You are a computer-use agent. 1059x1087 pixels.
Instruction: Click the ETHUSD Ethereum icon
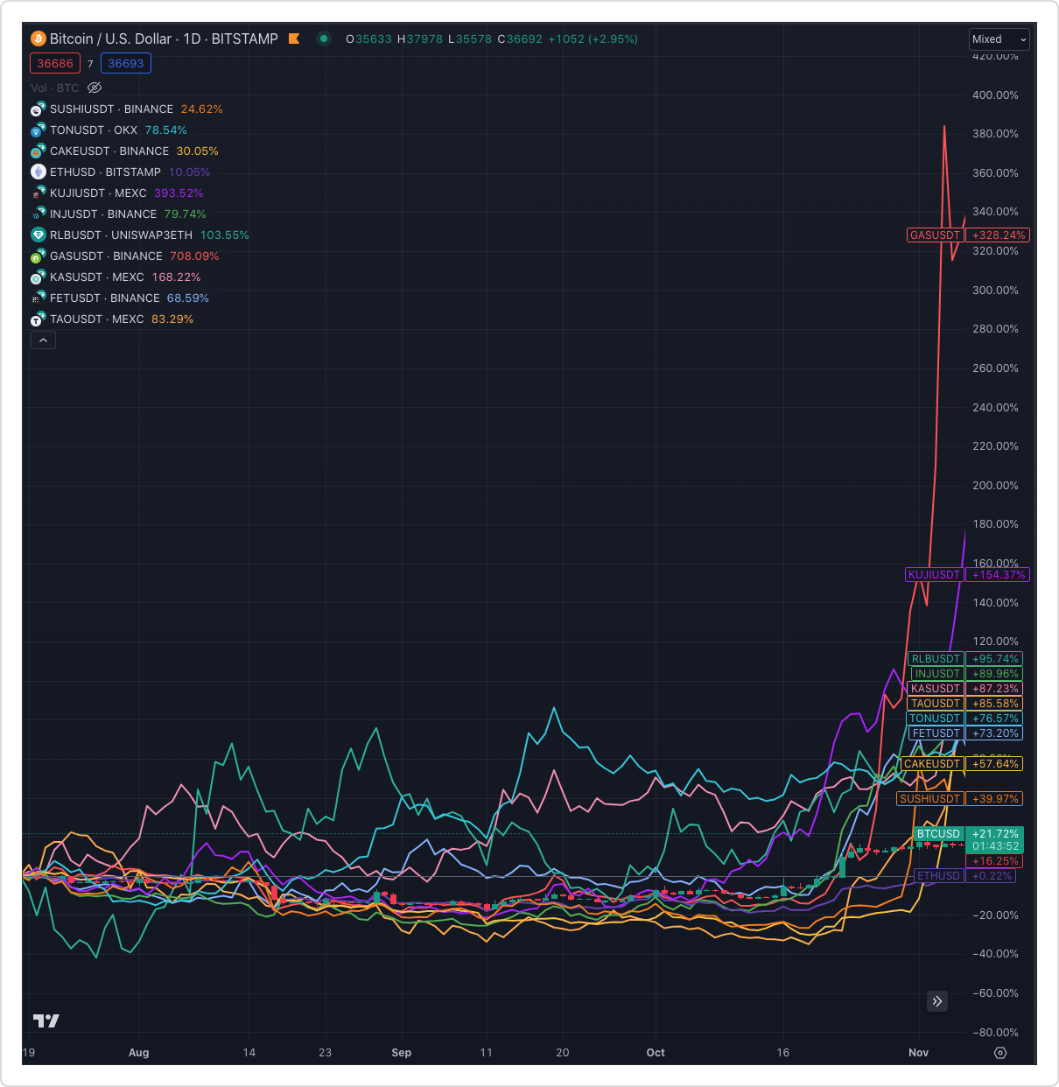coord(38,172)
